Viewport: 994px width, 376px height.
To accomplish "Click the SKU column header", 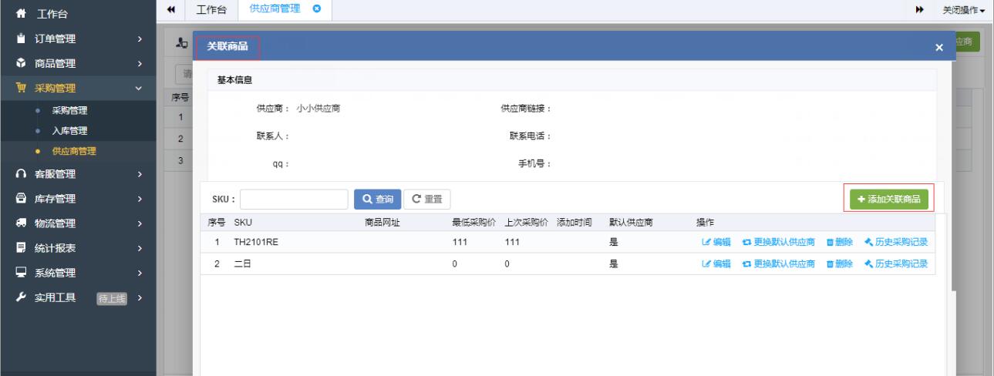I will [243, 222].
